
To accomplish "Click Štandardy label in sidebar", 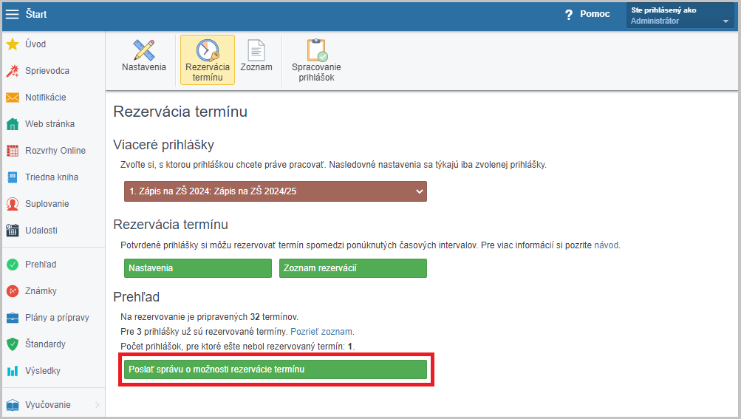I will click(x=45, y=344).
